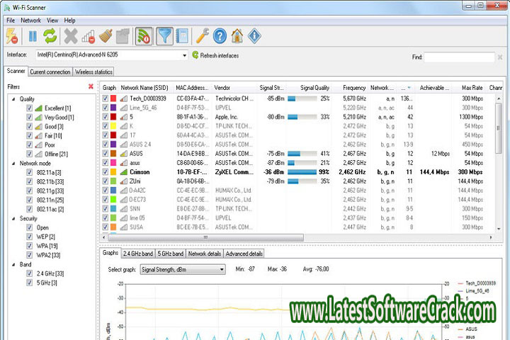Switch to the Advanced details tab
Image resolution: width=510 pixels, height=340 pixels.
[x=244, y=254]
